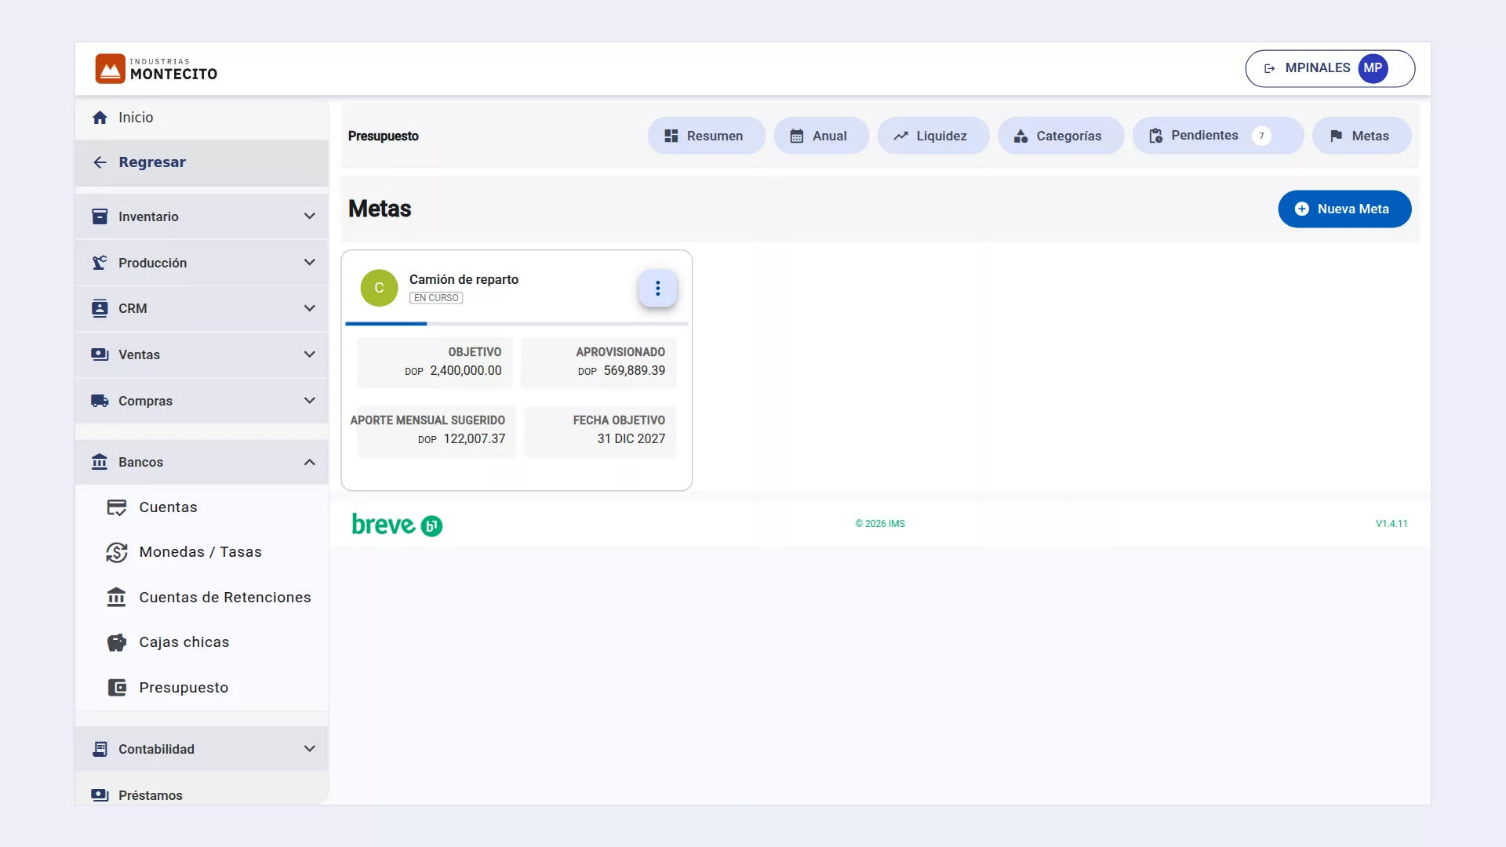Click the MP user avatar
The image size is (1506, 847).
[x=1373, y=68]
